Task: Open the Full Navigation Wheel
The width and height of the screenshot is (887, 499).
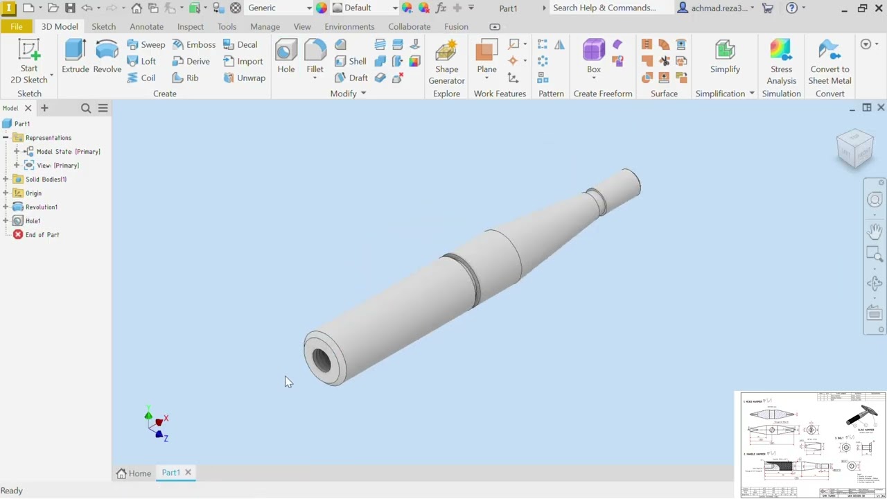Action: pos(875,200)
